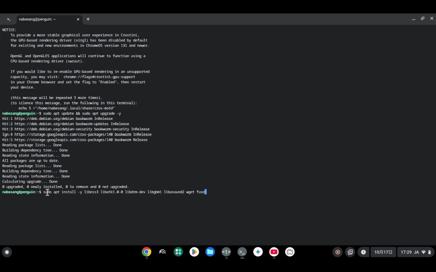436x272 pixels.
Task: Open a new terminal tab with the plus button
Action: (88, 19)
